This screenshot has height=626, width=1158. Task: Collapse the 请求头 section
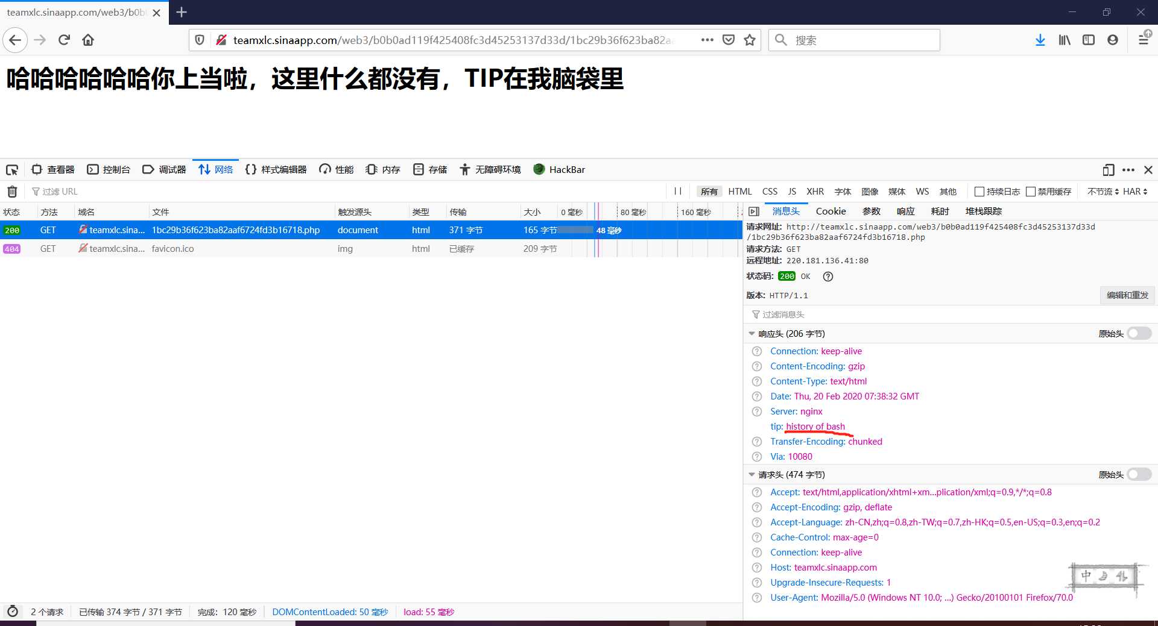point(751,475)
